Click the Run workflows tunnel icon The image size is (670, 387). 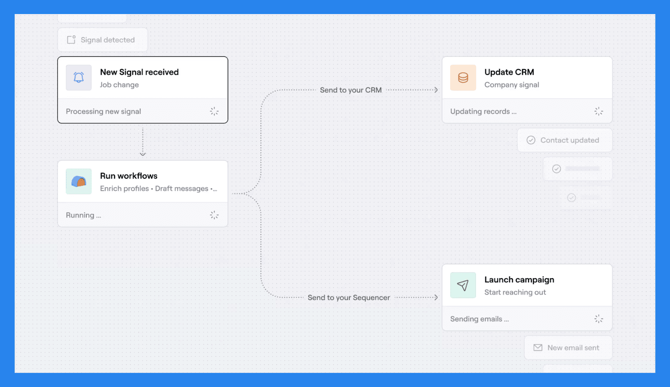[x=79, y=182]
